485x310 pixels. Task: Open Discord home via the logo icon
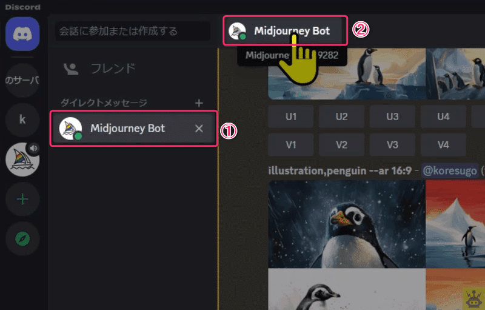click(x=22, y=34)
